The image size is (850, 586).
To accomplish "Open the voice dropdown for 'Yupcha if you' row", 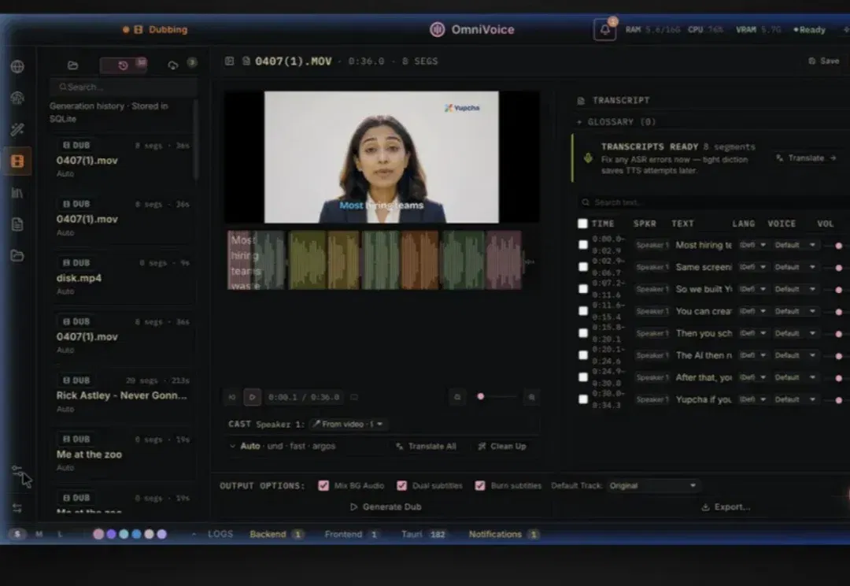I will tap(795, 399).
